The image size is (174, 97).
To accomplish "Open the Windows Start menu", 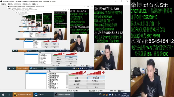I will [x=3, y=95].
